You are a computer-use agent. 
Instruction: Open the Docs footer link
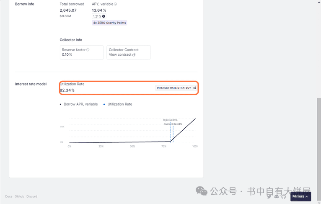point(9,196)
